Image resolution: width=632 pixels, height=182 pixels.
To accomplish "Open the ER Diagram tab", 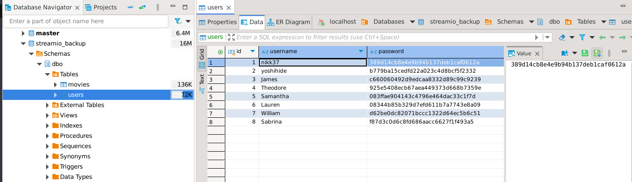I will tap(289, 22).
